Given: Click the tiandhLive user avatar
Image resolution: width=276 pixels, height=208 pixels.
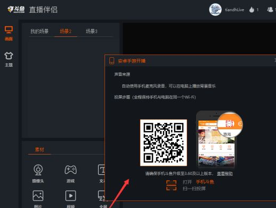Looking at the screenshot, I should 215,10.
